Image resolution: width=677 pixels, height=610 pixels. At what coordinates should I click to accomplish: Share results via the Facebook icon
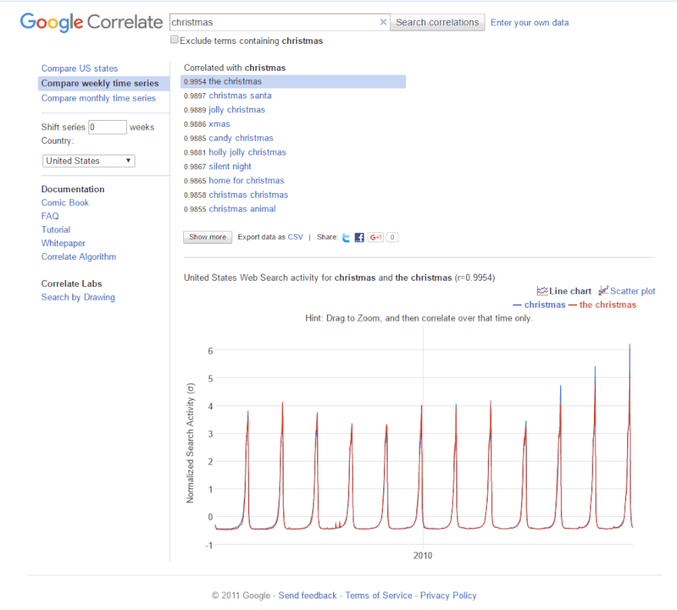click(x=359, y=238)
